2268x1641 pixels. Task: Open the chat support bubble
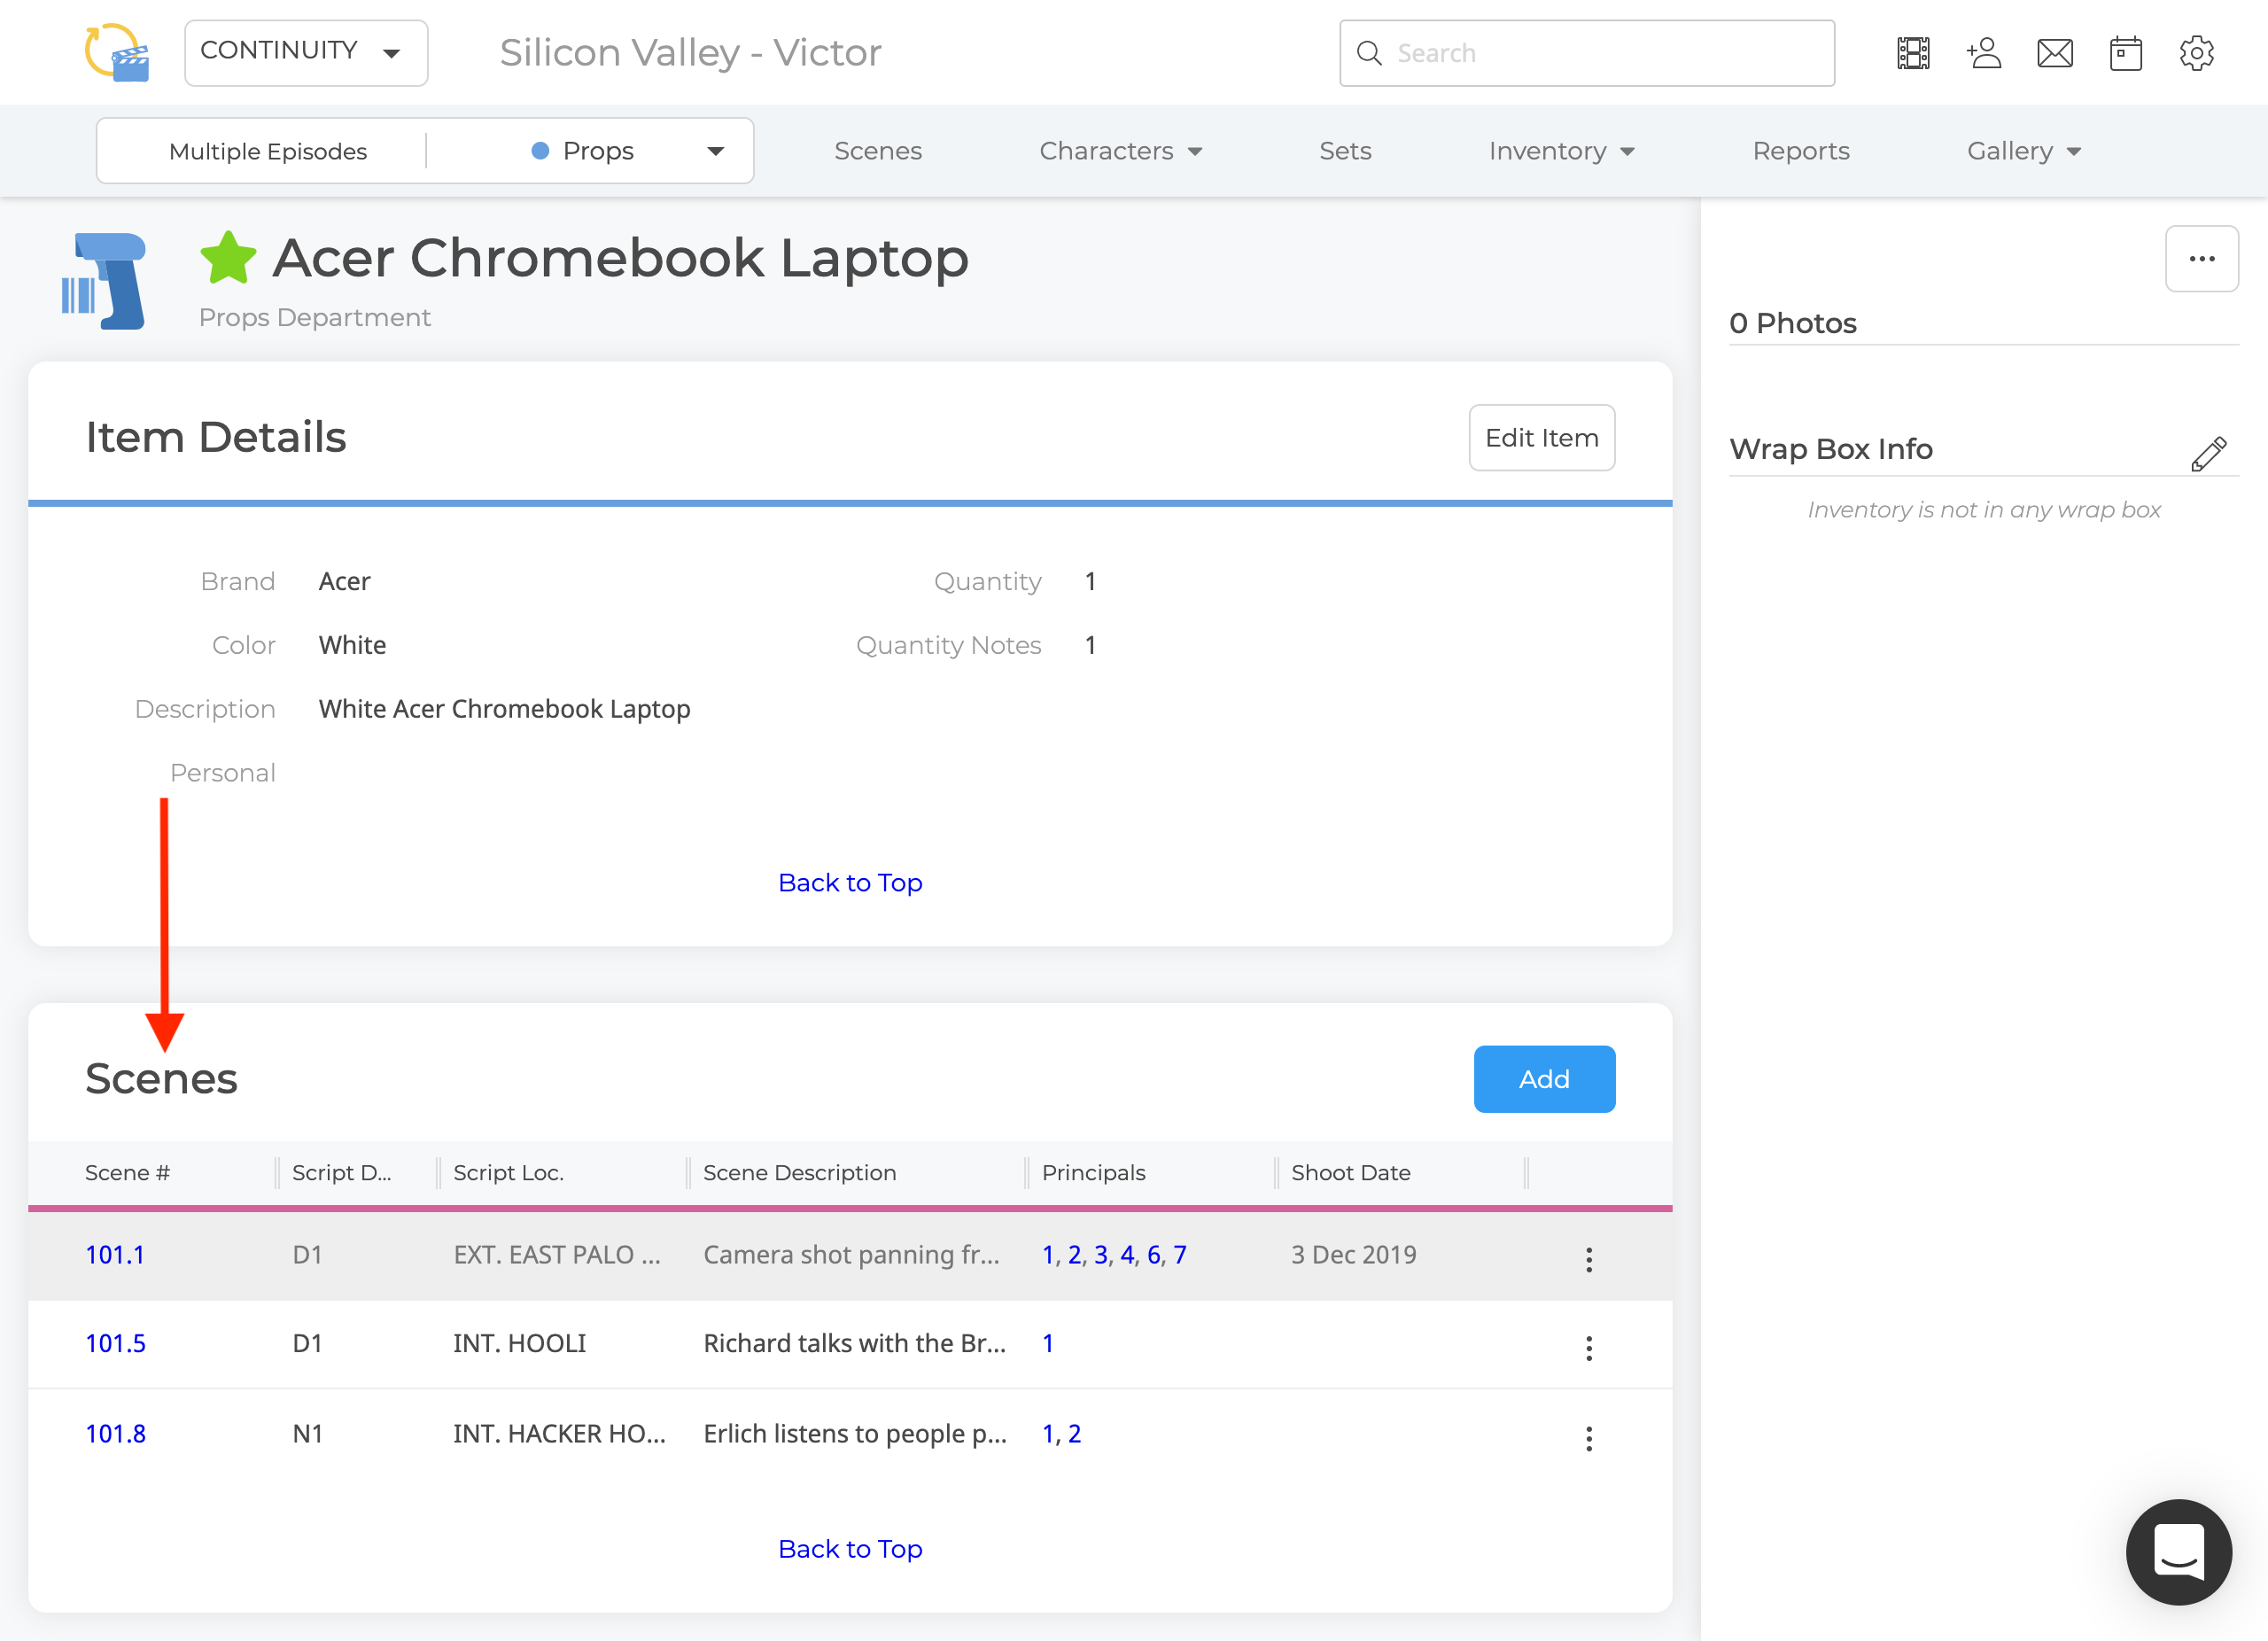coord(2179,1552)
